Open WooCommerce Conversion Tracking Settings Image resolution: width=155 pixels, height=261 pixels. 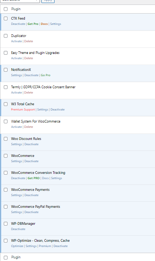click(56, 178)
